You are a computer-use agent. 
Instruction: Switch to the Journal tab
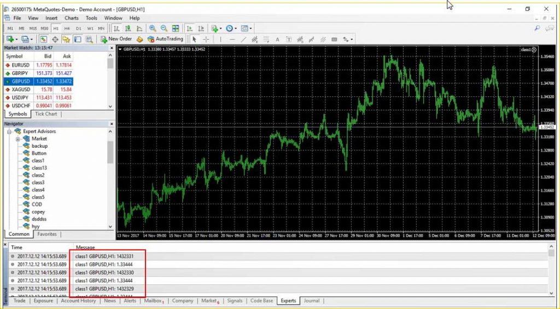click(x=311, y=301)
